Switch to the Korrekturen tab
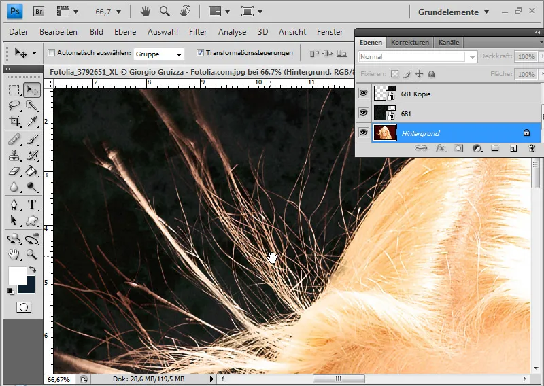The height and width of the screenshot is (386, 544). pos(410,42)
